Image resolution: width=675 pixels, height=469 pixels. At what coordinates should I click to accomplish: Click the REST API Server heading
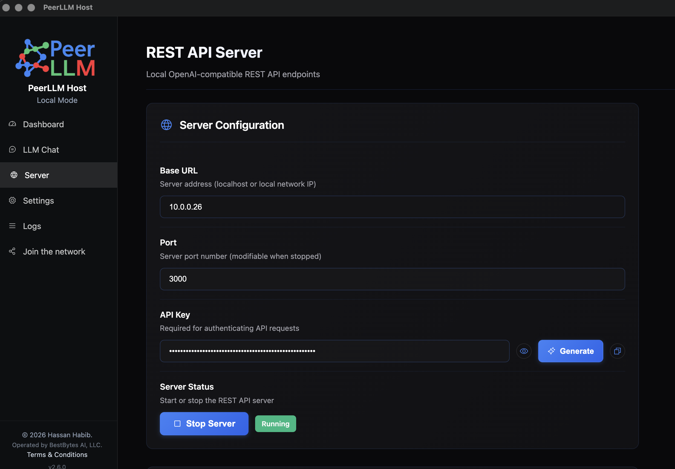(204, 53)
